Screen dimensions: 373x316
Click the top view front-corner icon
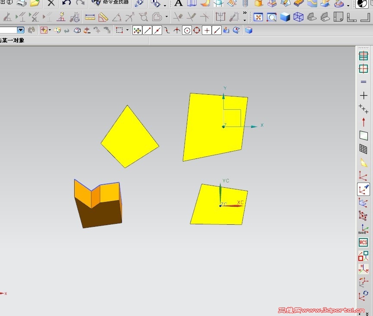pos(339,17)
